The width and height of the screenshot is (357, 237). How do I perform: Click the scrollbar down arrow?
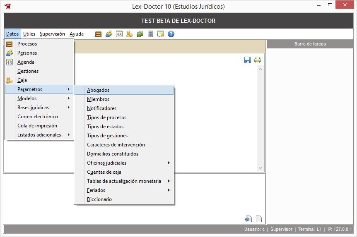[x=260, y=168]
